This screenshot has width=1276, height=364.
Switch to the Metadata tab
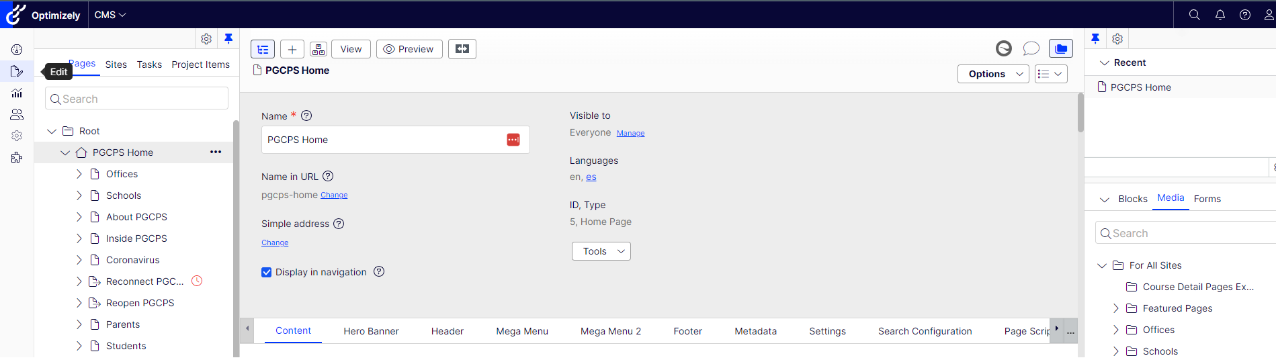click(755, 331)
